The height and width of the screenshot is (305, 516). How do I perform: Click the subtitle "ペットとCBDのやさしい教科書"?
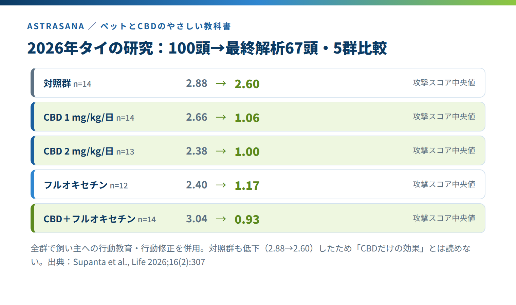[166, 26]
